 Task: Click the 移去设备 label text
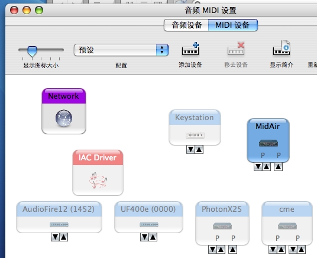coord(236,64)
